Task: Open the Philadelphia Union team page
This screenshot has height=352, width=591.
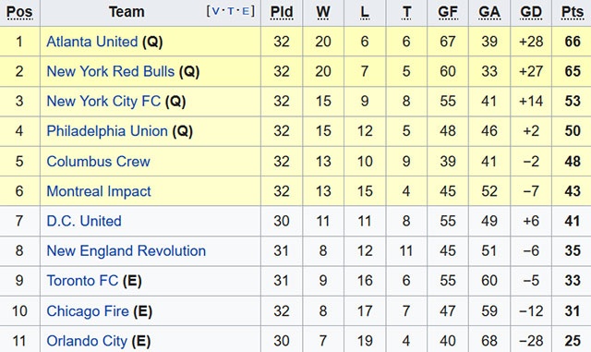Action: coord(107,131)
